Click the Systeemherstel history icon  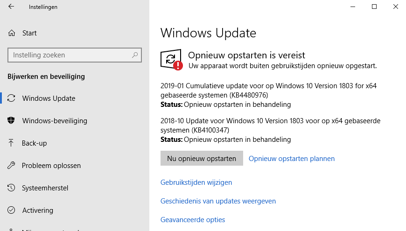pyautogui.click(x=12, y=188)
